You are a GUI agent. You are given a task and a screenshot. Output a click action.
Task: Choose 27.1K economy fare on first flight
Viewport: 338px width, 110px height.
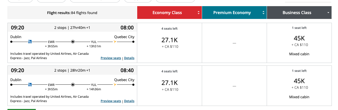(x=169, y=43)
